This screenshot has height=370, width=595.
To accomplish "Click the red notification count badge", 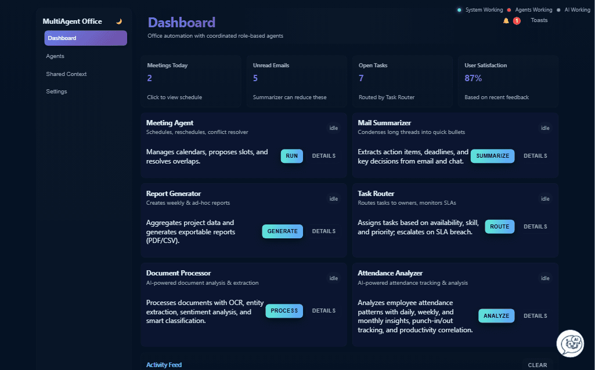I will pyautogui.click(x=517, y=21).
